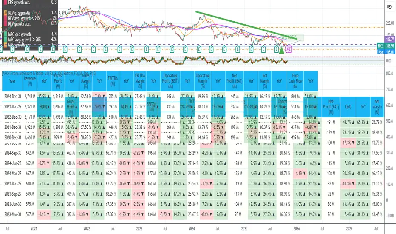Click the 62.51 % gross margin cell
Viewport: 396px width, 234px height.
(85, 97)
